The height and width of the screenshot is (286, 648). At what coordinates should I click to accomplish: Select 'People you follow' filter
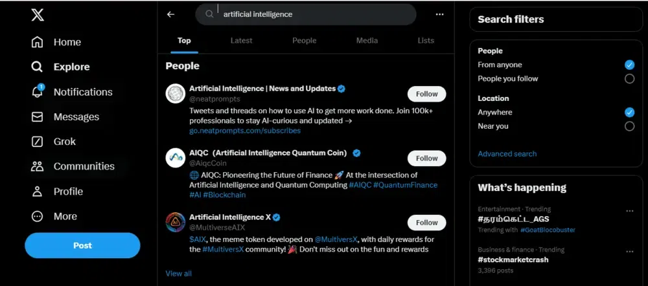(x=629, y=79)
